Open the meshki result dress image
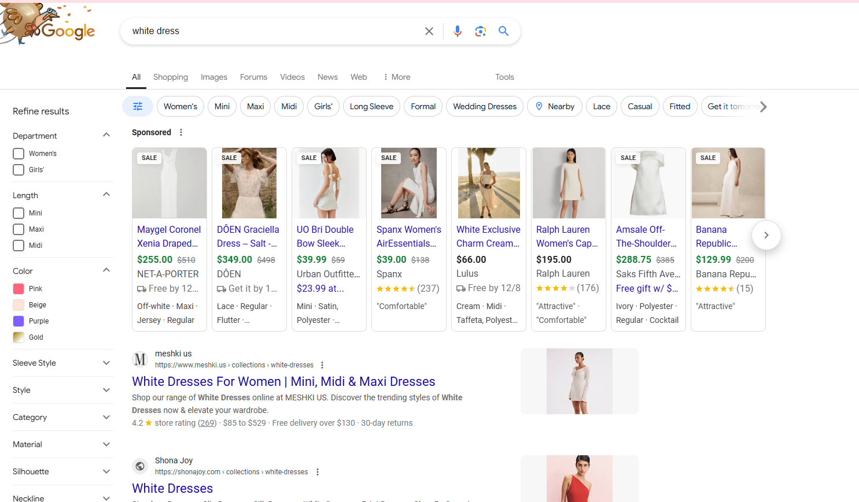859x502 pixels. click(x=580, y=381)
